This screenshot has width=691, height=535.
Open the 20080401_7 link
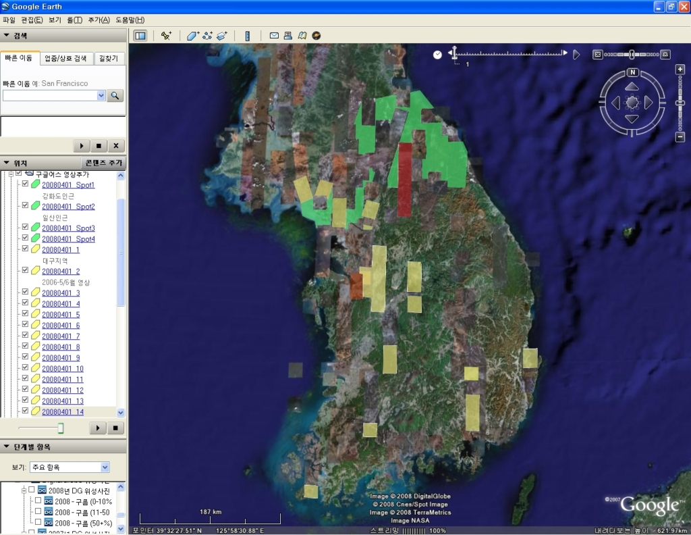point(61,336)
